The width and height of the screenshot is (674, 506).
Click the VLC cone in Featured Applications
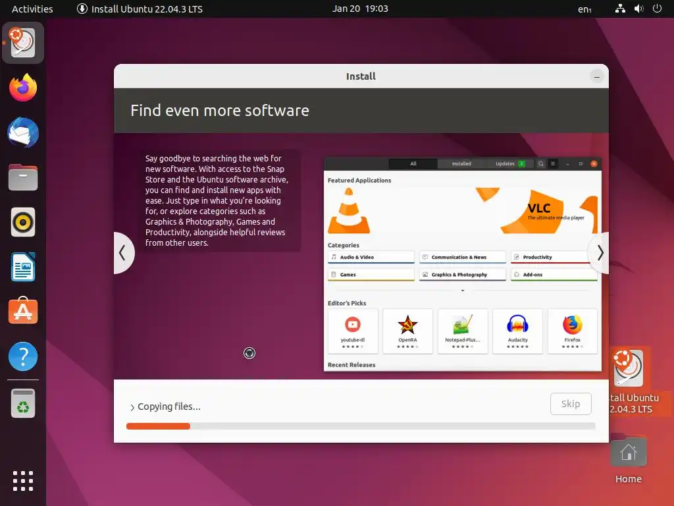coord(349,211)
